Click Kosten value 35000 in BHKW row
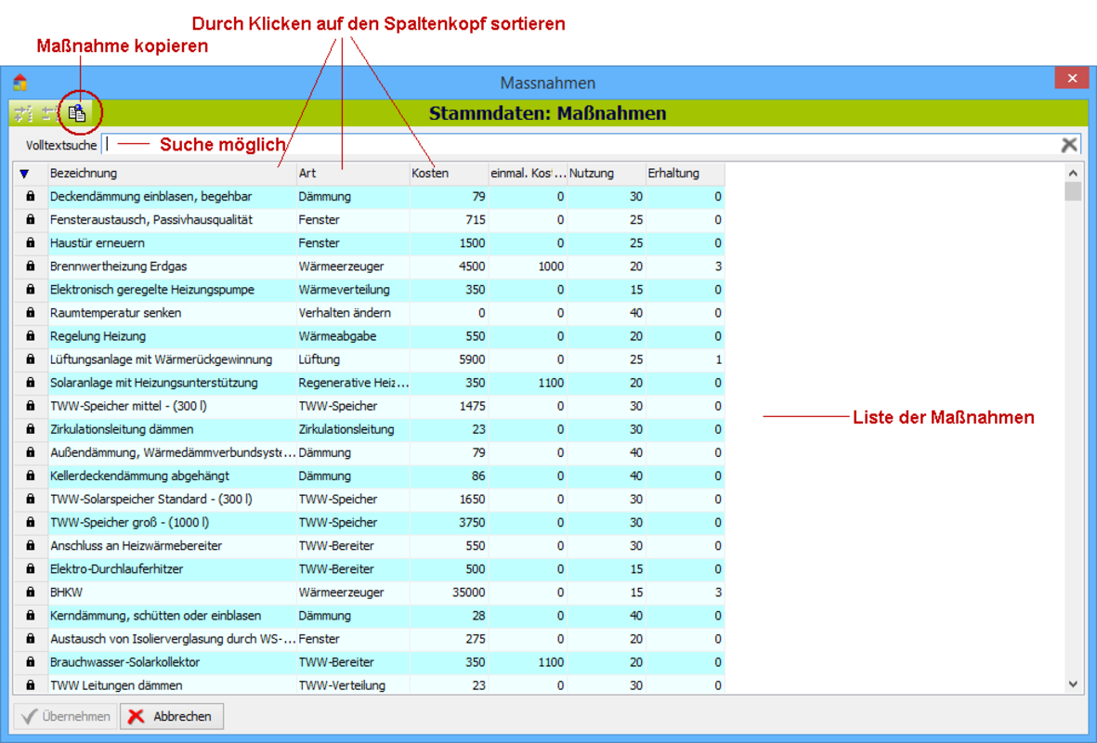 pos(468,592)
